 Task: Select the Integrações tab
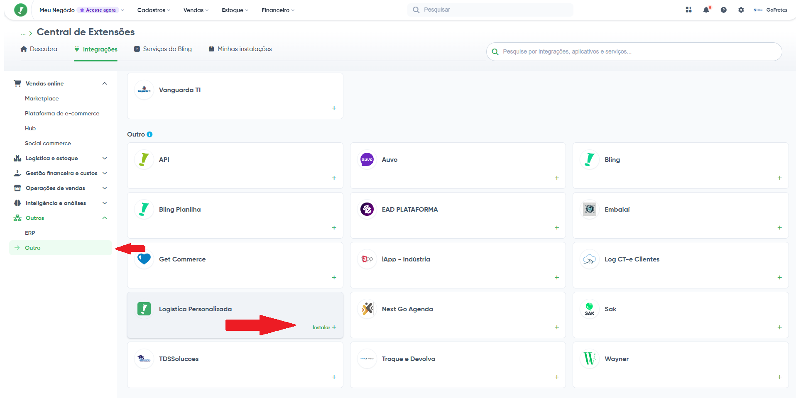coord(96,49)
